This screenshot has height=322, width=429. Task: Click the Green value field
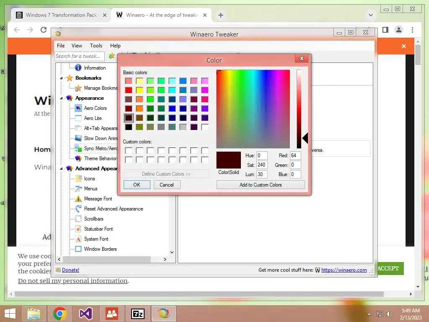295,165
